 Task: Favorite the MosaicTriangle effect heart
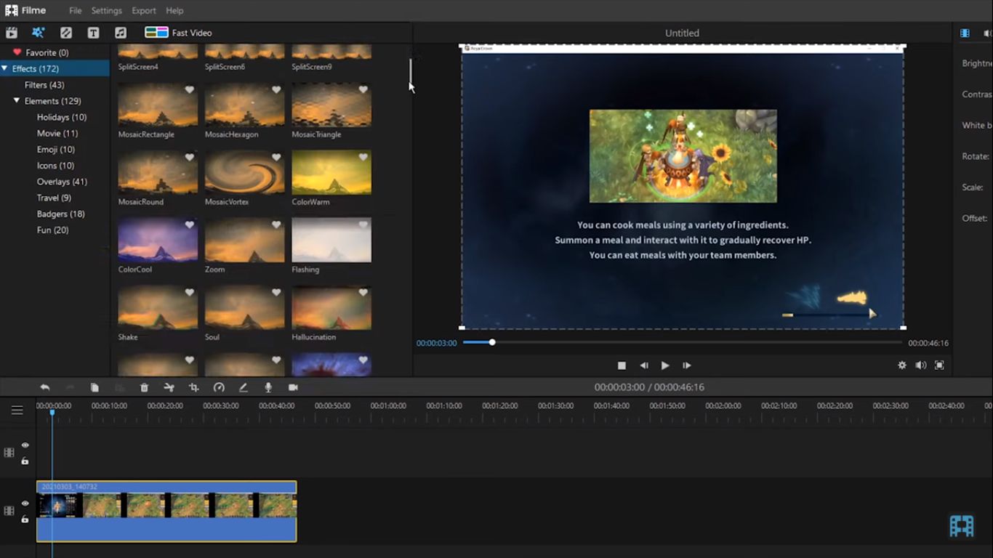click(363, 89)
